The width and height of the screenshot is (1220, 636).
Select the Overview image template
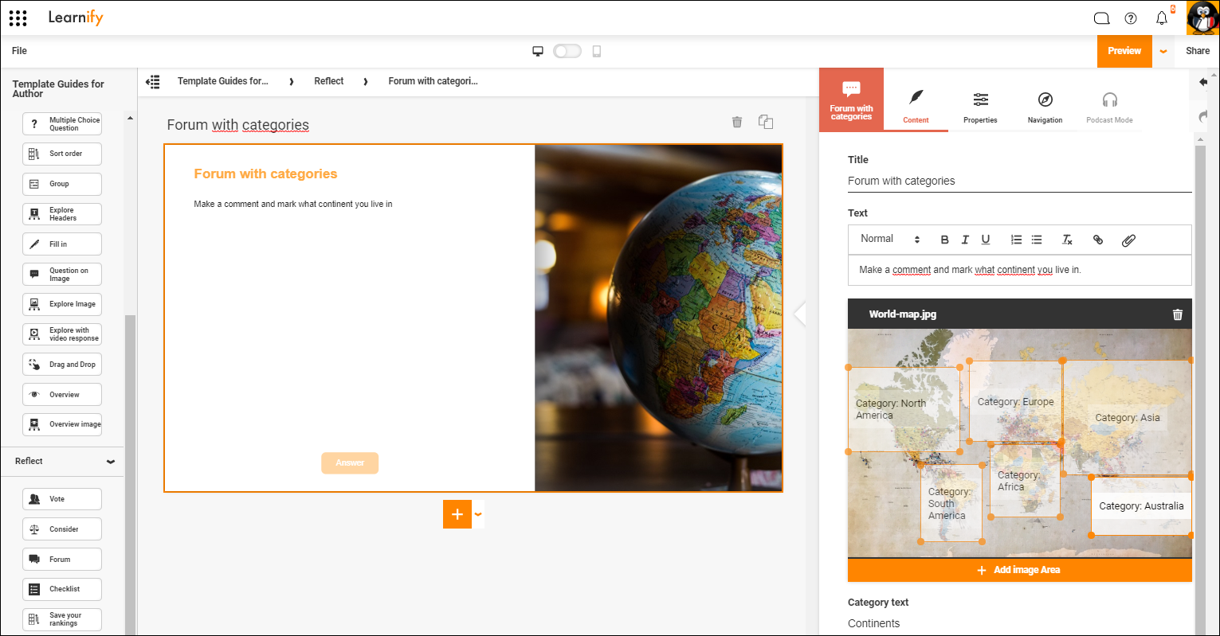click(62, 424)
